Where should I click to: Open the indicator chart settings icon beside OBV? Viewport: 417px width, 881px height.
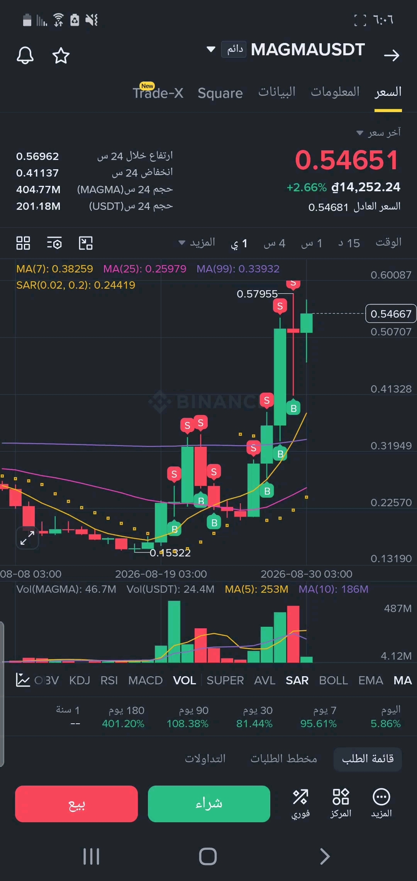coord(23,680)
